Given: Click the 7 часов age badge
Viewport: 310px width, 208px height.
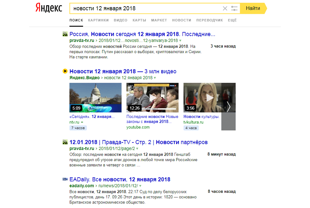Looking at the screenshot, I should [x=78, y=128].
